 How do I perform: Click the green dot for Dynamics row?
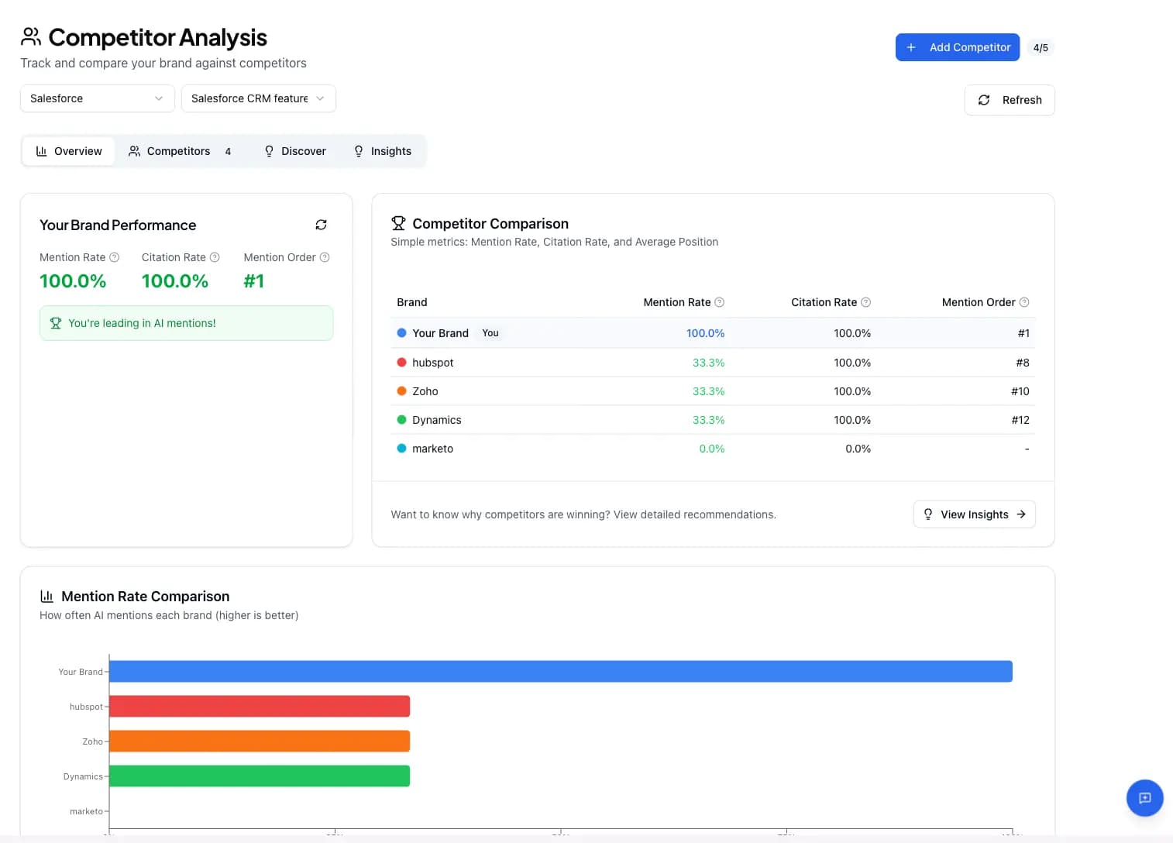401,419
